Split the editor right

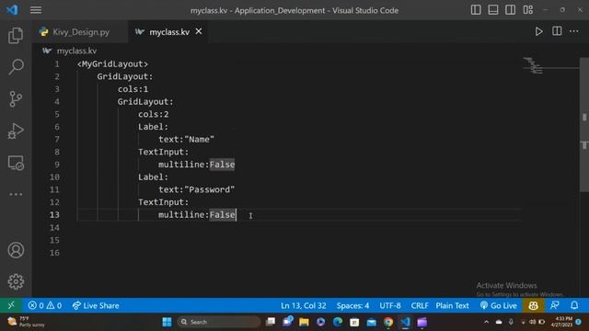(x=557, y=31)
